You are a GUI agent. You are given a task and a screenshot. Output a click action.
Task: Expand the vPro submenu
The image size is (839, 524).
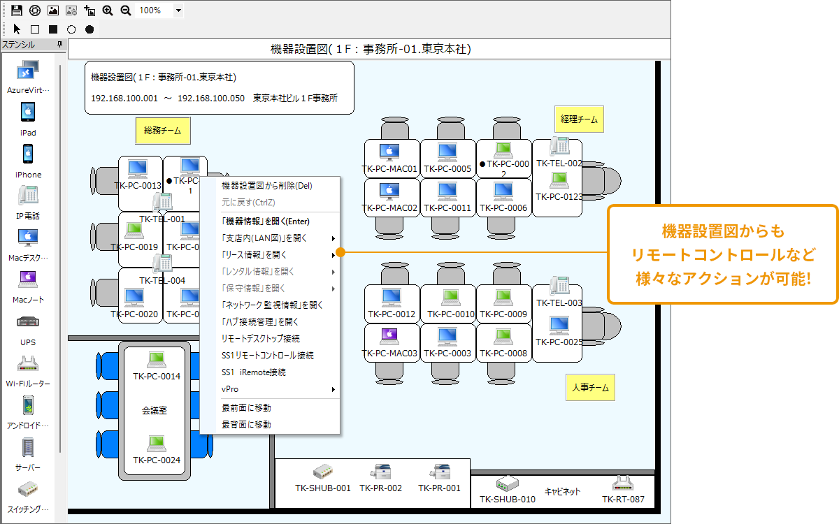pyautogui.click(x=334, y=389)
